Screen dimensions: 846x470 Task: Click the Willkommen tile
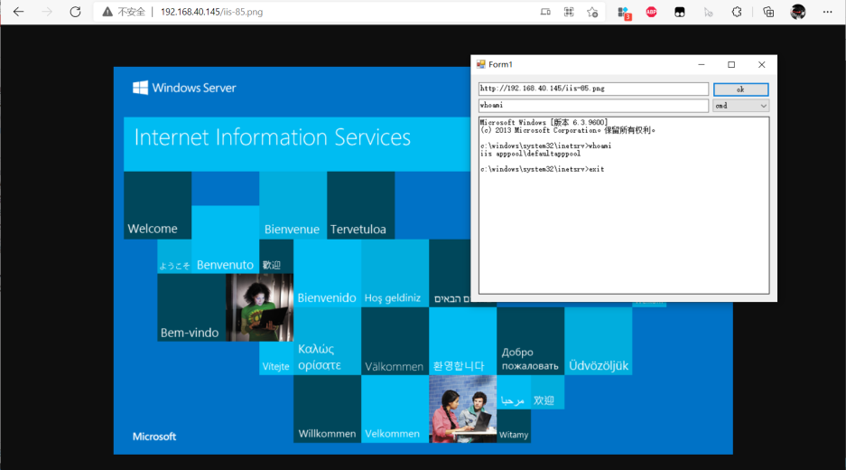[327, 409]
